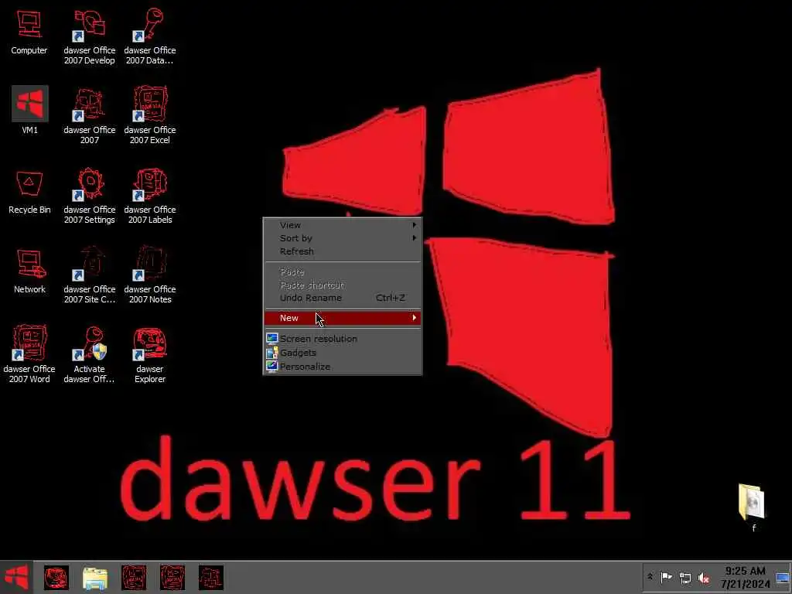Click the Show desktop button by the clock
The image size is (792, 594).
coord(783,577)
